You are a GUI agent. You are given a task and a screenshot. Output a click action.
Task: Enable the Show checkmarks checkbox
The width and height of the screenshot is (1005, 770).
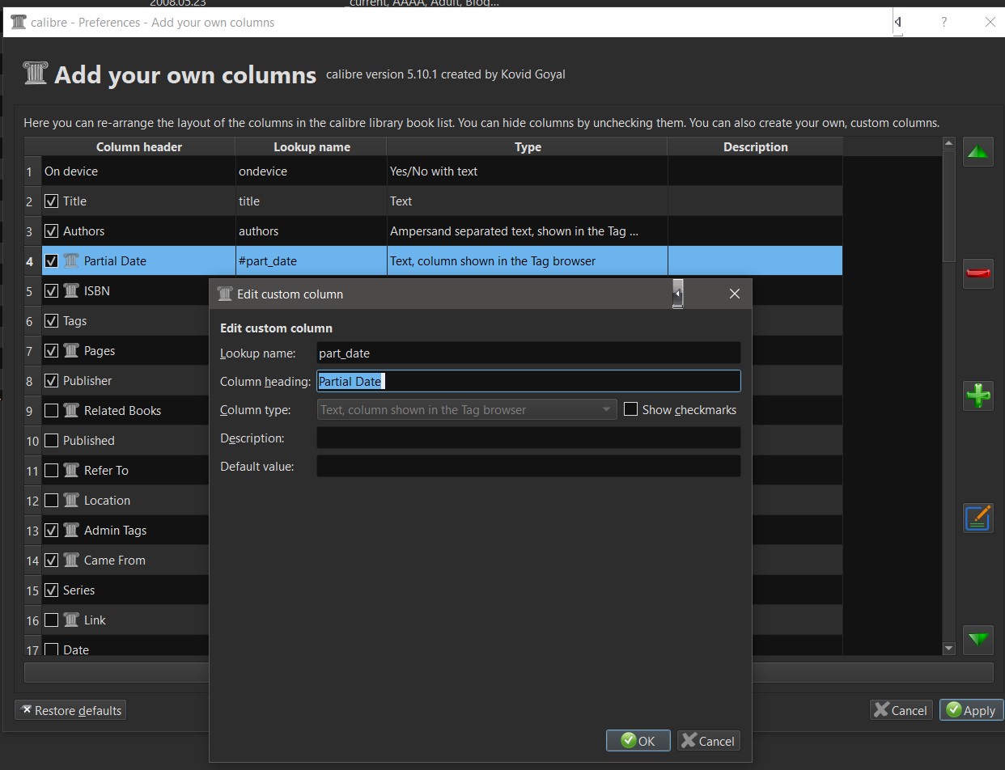pyautogui.click(x=631, y=409)
